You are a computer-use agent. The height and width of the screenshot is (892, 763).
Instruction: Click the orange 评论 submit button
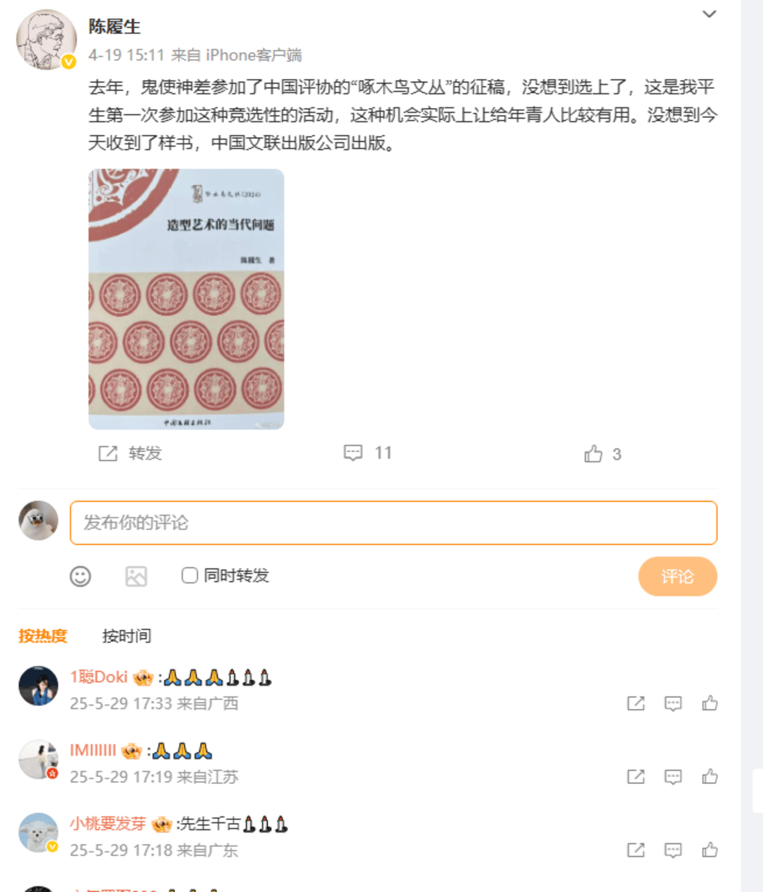coord(678,576)
